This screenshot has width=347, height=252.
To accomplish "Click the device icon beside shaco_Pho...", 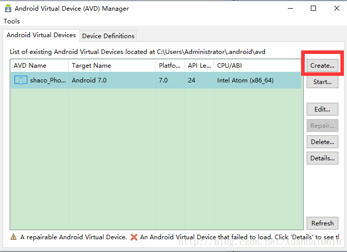I will (x=21, y=80).
